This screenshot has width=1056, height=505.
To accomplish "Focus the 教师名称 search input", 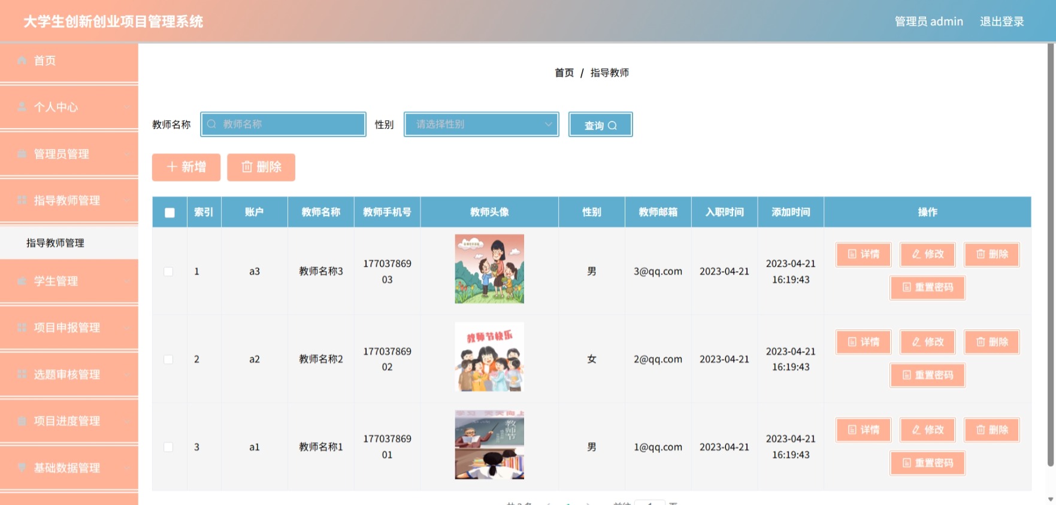I will point(283,124).
